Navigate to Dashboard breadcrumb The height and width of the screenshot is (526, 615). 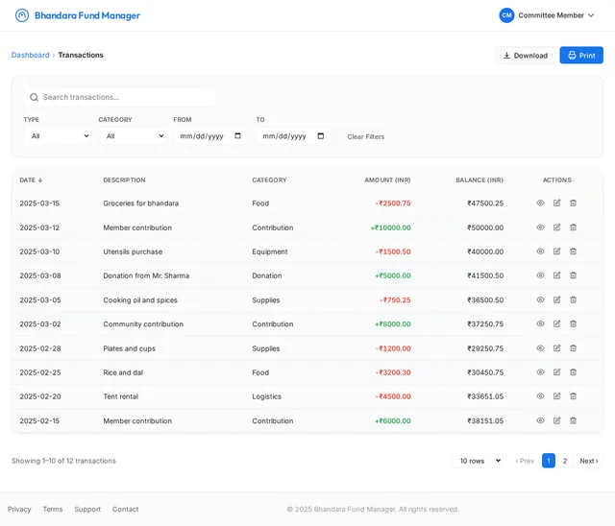[30, 55]
